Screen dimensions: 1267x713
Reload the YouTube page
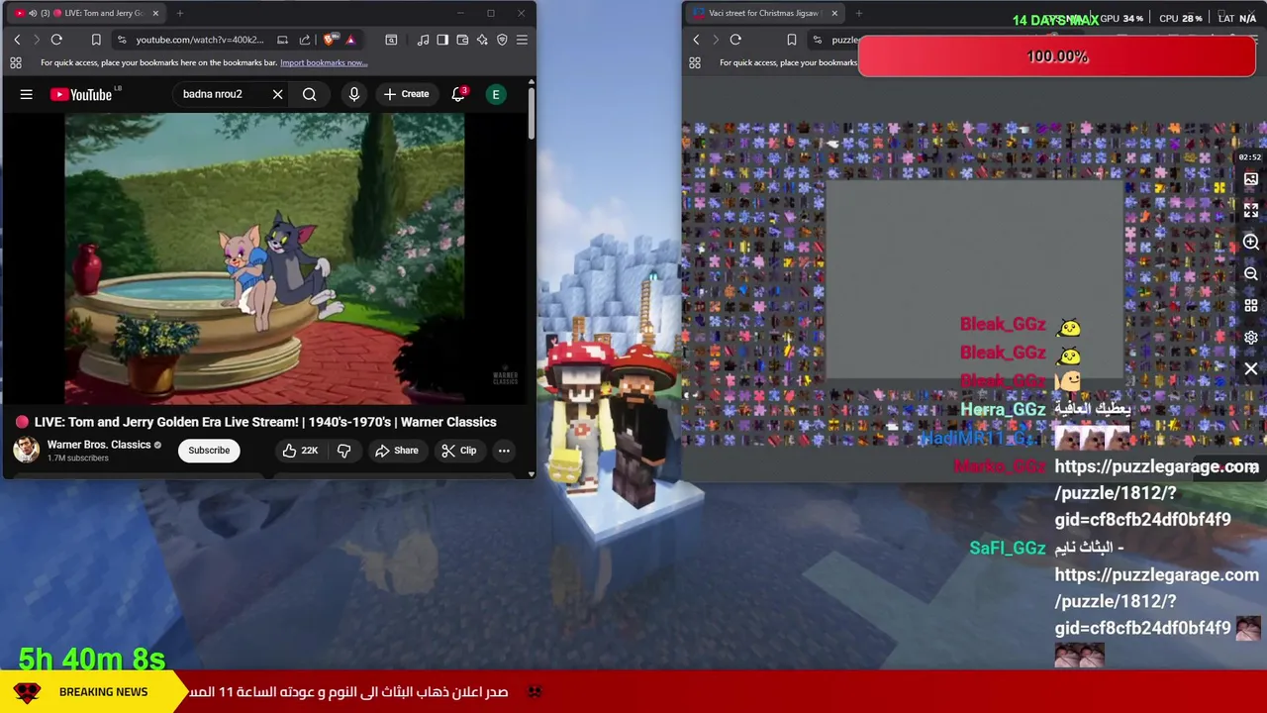coord(56,40)
